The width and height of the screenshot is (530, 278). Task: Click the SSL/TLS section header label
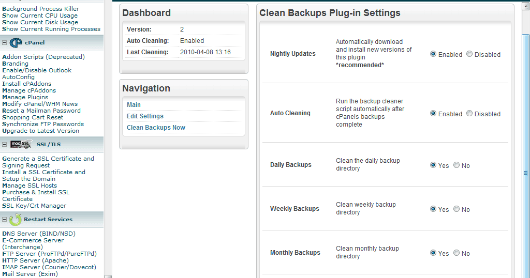click(x=49, y=144)
